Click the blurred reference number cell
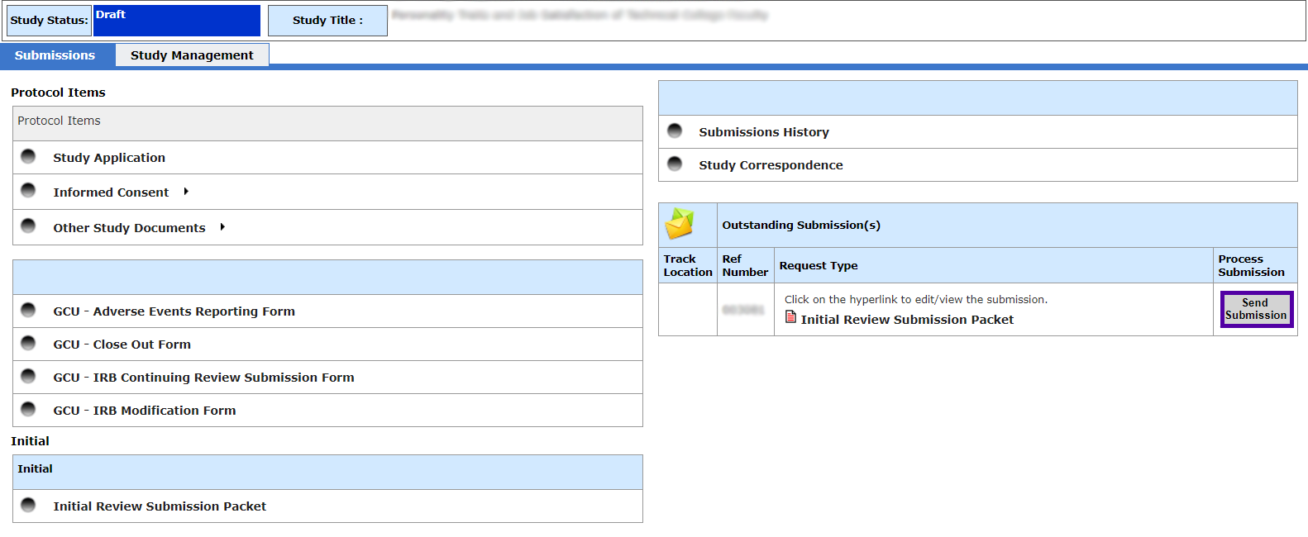The height and width of the screenshot is (537, 1308). tap(745, 310)
